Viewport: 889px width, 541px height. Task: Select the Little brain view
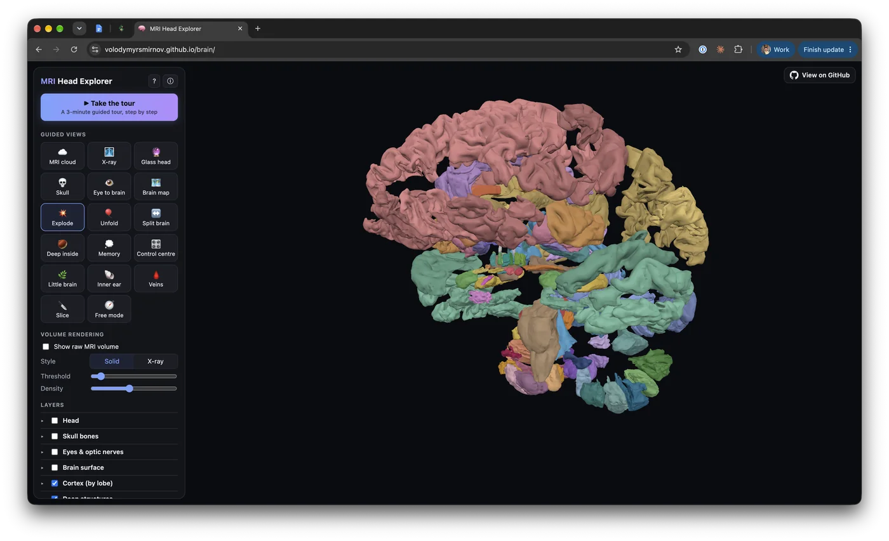coord(62,278)
